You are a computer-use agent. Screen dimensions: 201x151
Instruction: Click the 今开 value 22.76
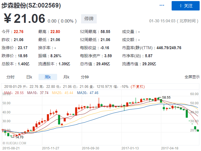pos(19,32)
